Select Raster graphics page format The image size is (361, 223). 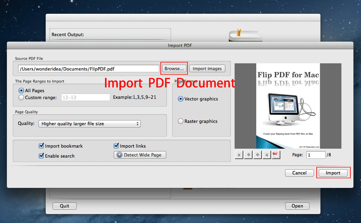pos(181,121)
